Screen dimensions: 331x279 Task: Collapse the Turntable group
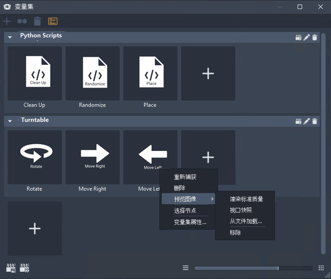coord(10,121)
